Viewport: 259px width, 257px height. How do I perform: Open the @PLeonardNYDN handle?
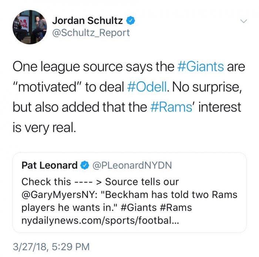pos(132,165)
